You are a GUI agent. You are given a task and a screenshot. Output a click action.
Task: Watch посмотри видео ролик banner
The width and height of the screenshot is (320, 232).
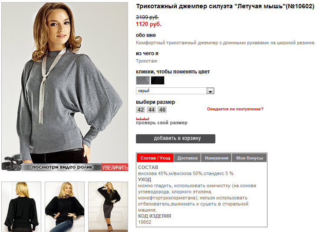point(62,167)
